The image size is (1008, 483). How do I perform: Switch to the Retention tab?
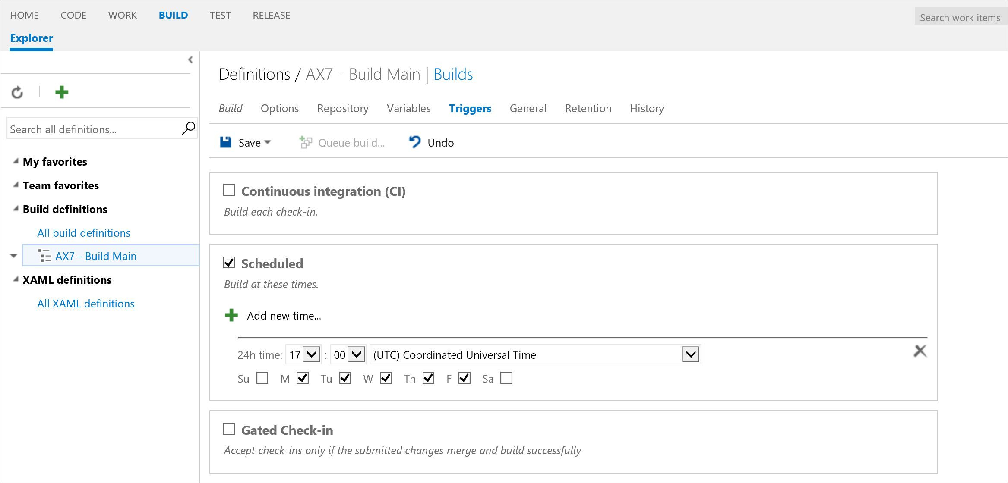pyautogui.click(x=588, y=108)
